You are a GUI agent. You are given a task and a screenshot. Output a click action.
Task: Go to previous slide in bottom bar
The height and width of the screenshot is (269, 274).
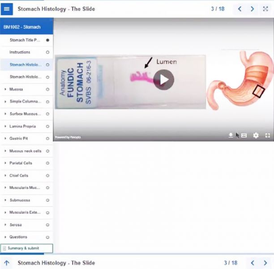(253, 263)
